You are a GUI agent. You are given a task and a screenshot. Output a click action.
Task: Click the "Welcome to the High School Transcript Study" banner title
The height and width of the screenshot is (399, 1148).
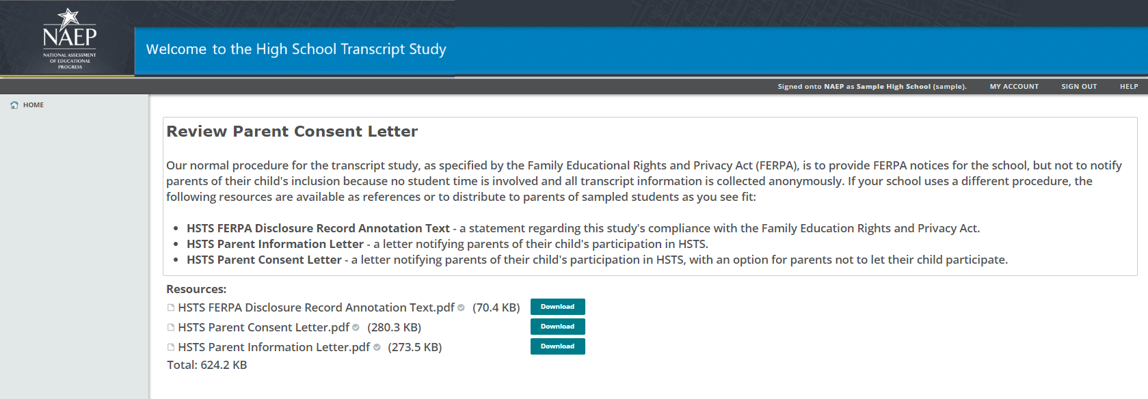coord(296,49)
